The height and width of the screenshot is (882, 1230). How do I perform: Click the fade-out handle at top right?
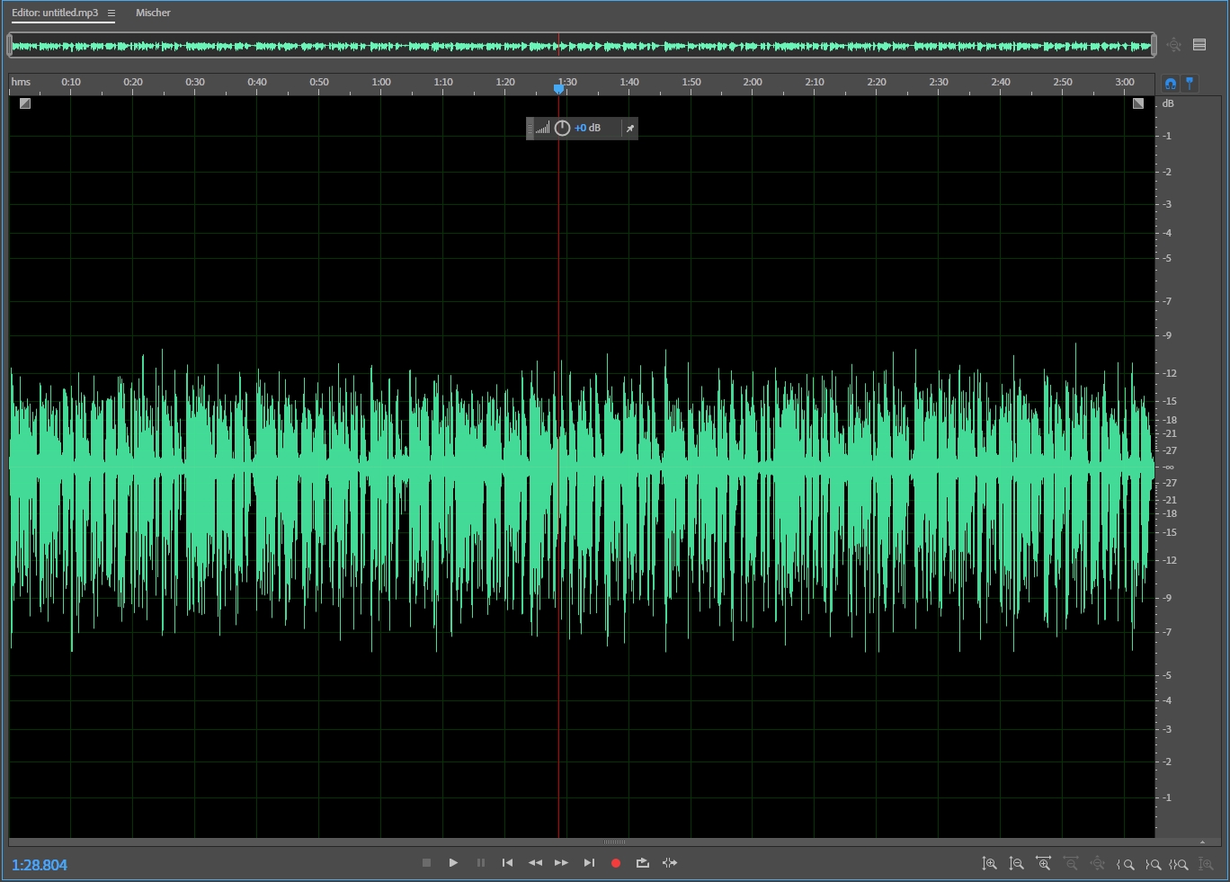(x=1138, y=103)
